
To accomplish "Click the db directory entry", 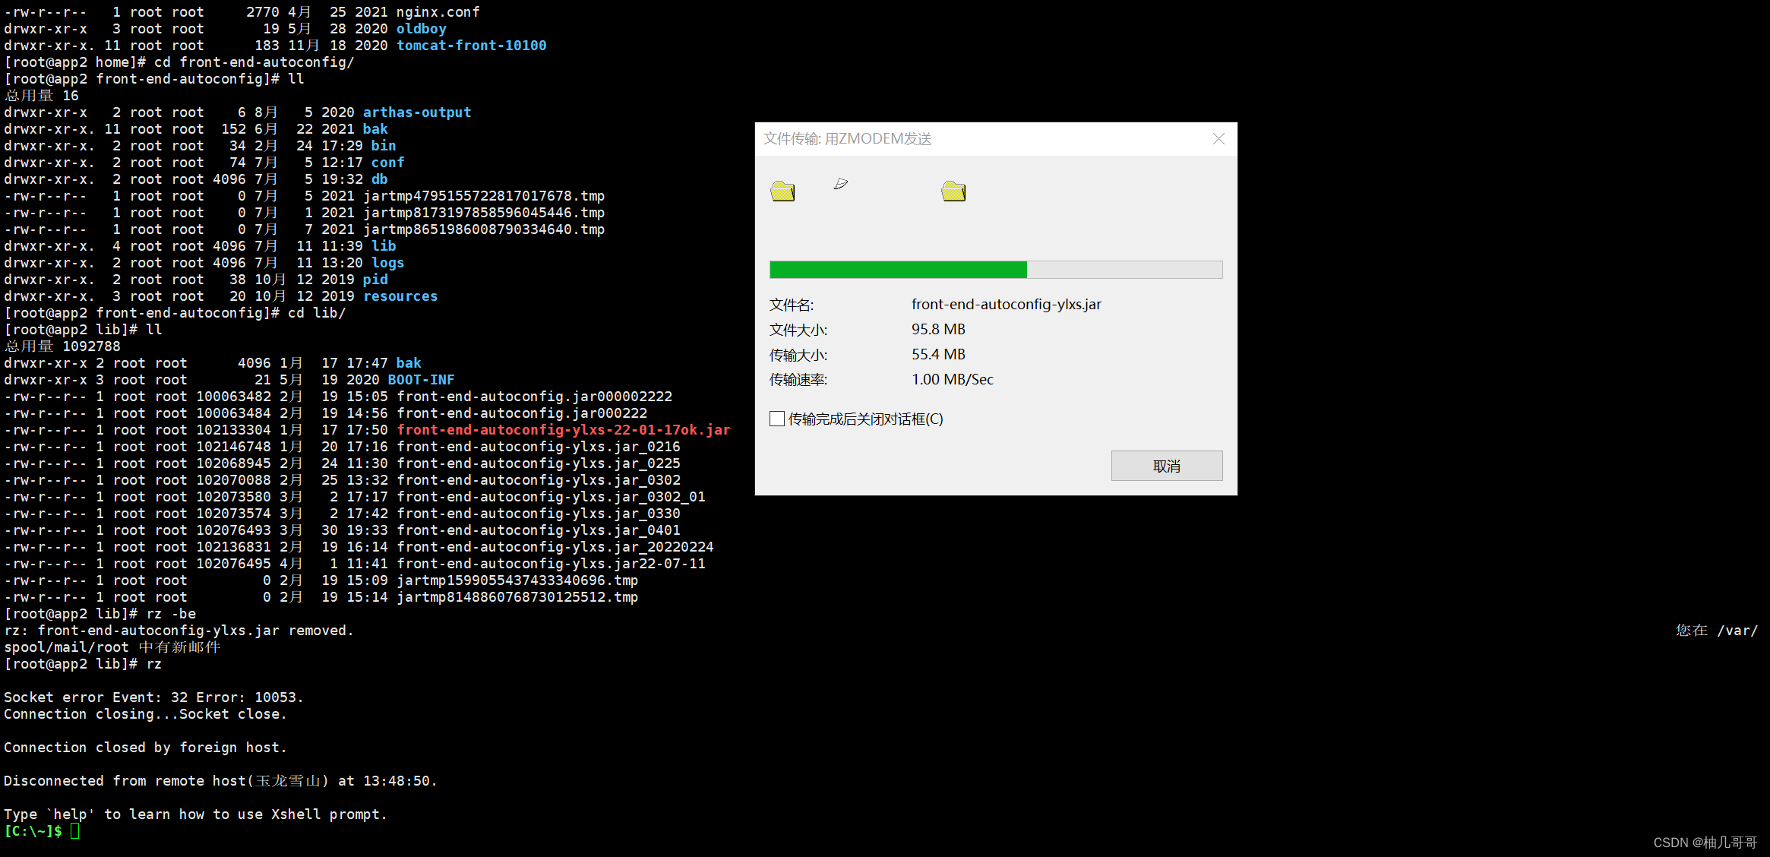I will (380, 179).
